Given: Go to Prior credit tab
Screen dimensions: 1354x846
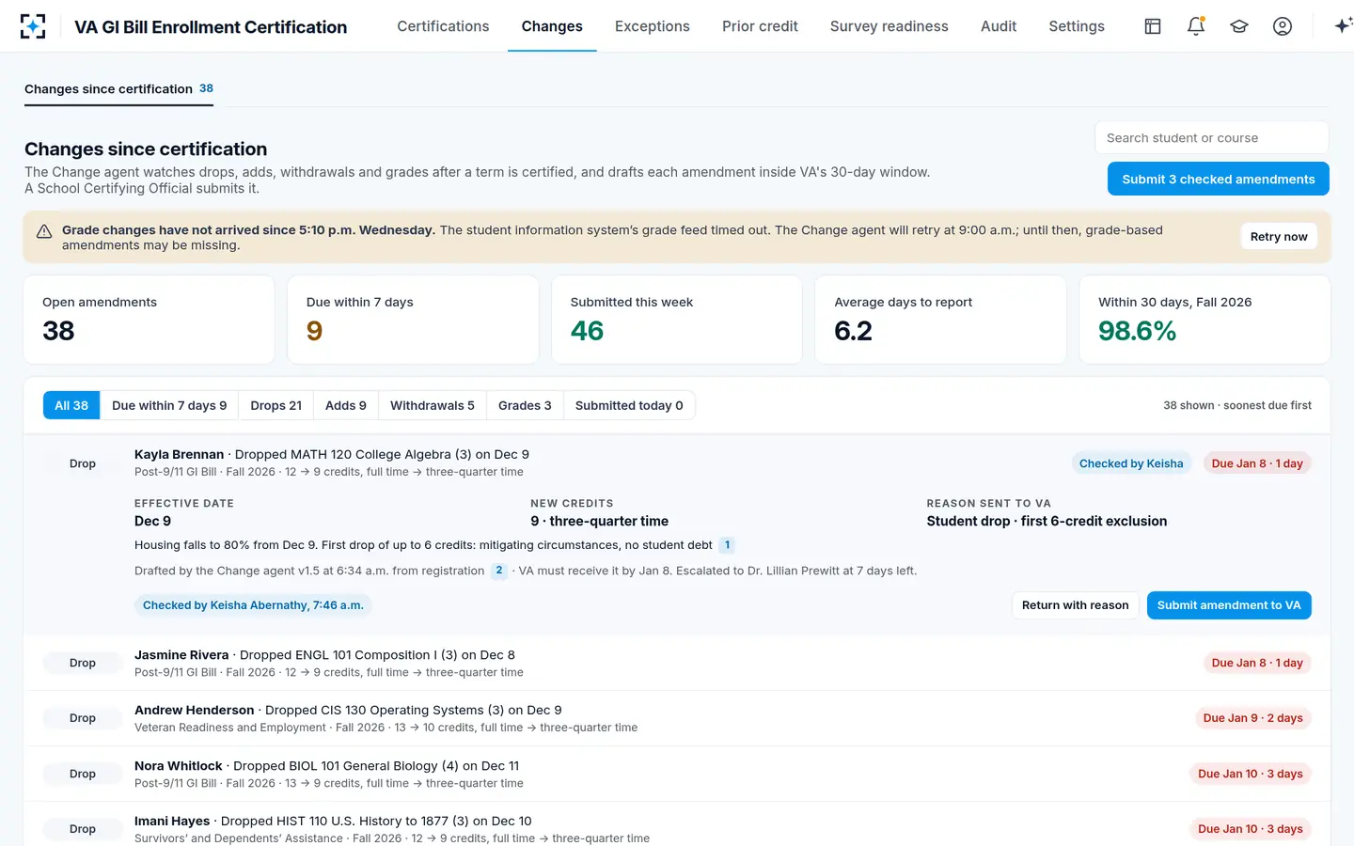Looking at the screenshot, I should pyautogui.click(x=760, y=26).
